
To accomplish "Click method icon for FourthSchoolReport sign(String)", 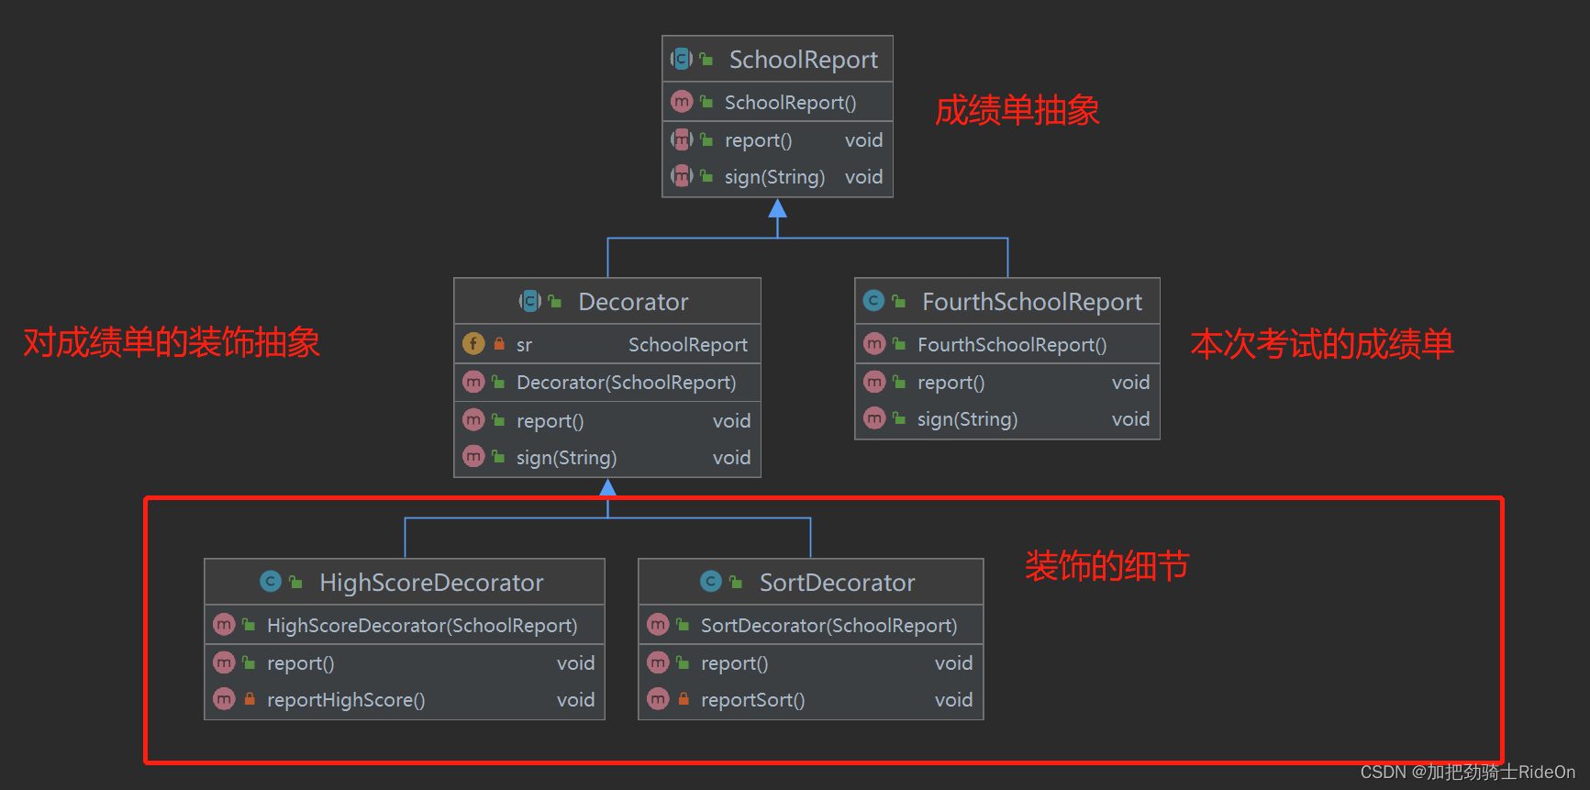I will (874, 418).
